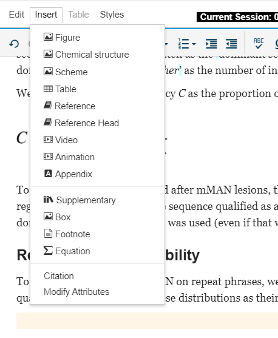Image resolution: width=278 pixels, height=338 pixels.
Task: Click the undo arrow icon
Action: pos(14,44)
